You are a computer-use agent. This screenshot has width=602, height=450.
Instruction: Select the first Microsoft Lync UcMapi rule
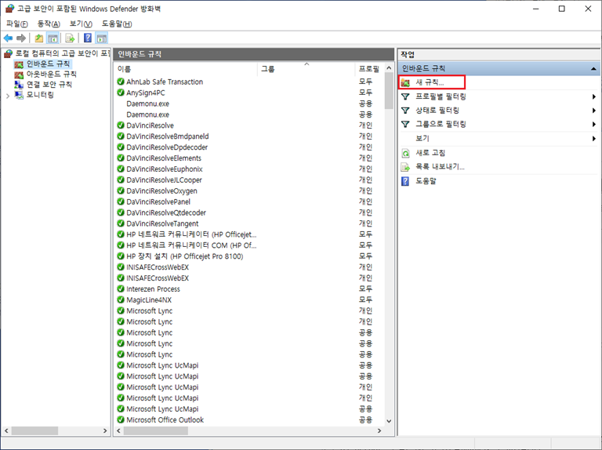pyautogui.click(x=163, y=365)
